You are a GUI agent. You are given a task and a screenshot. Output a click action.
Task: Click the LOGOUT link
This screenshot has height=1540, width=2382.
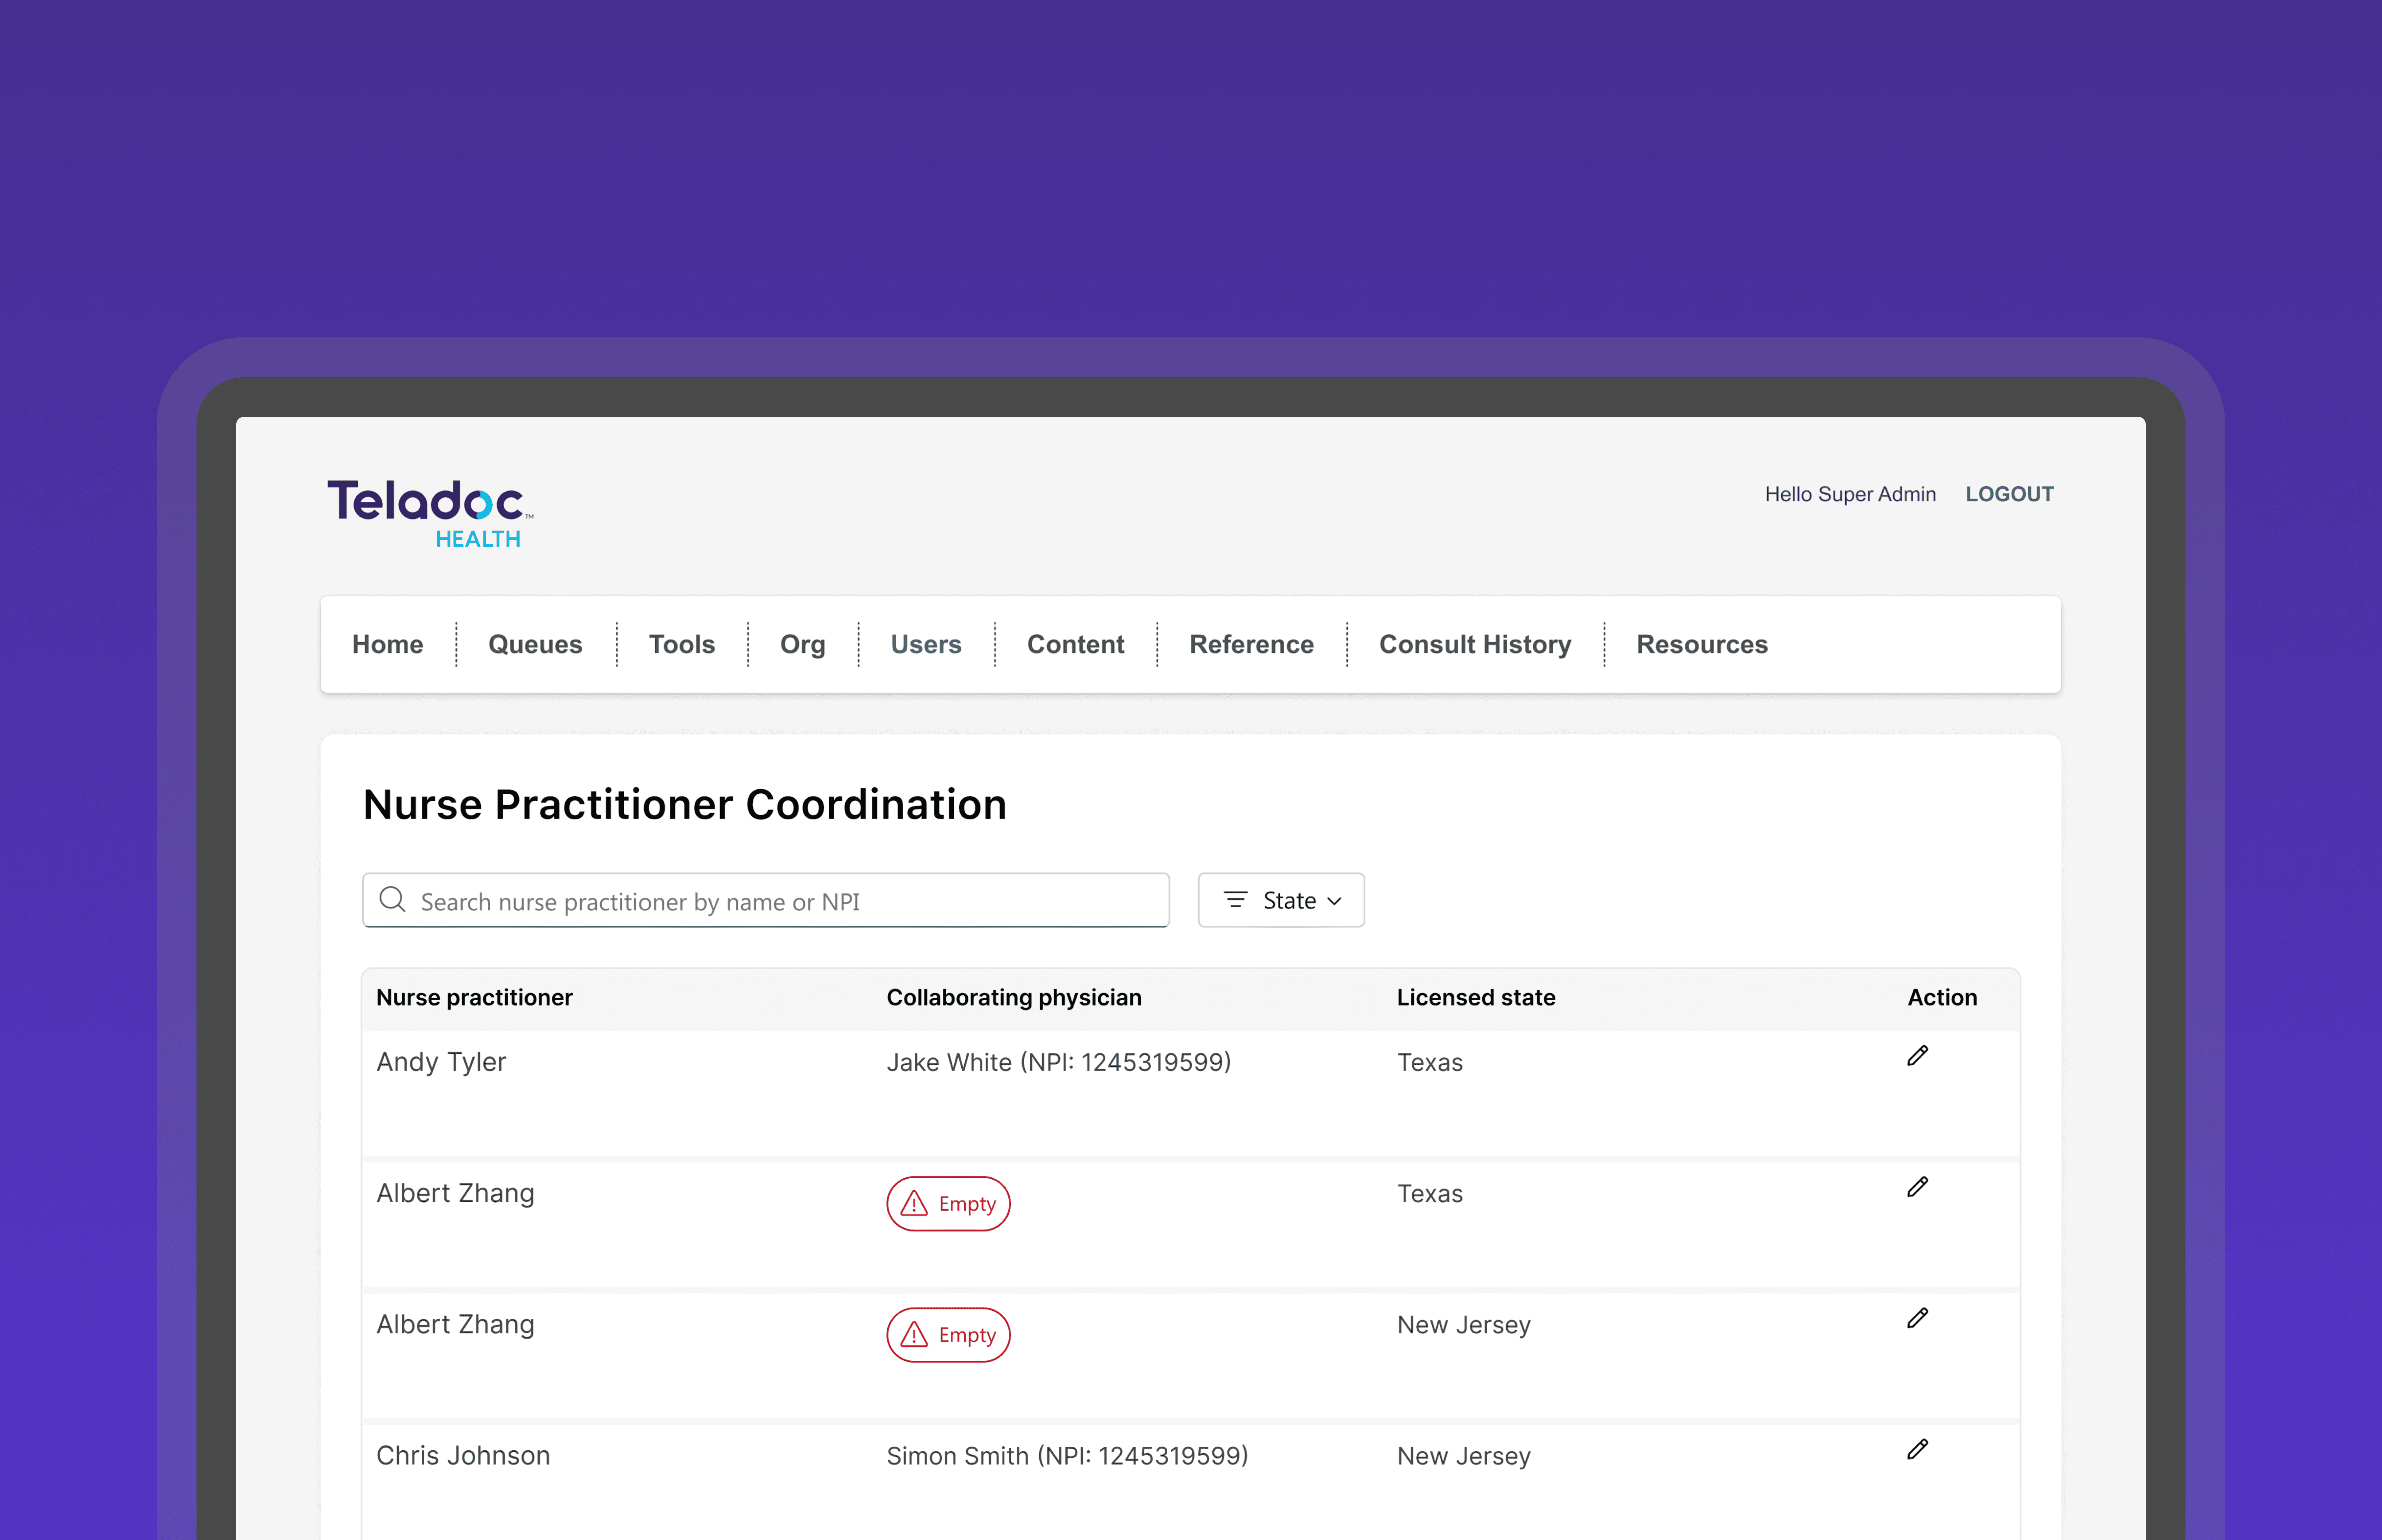point(2009,494)
